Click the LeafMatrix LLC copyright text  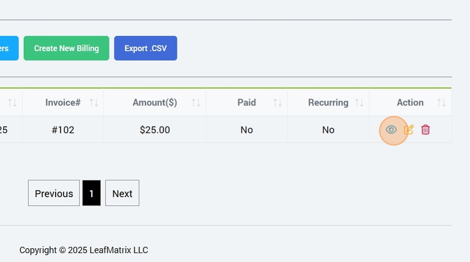pyautogui.click(x=84, y=250)
